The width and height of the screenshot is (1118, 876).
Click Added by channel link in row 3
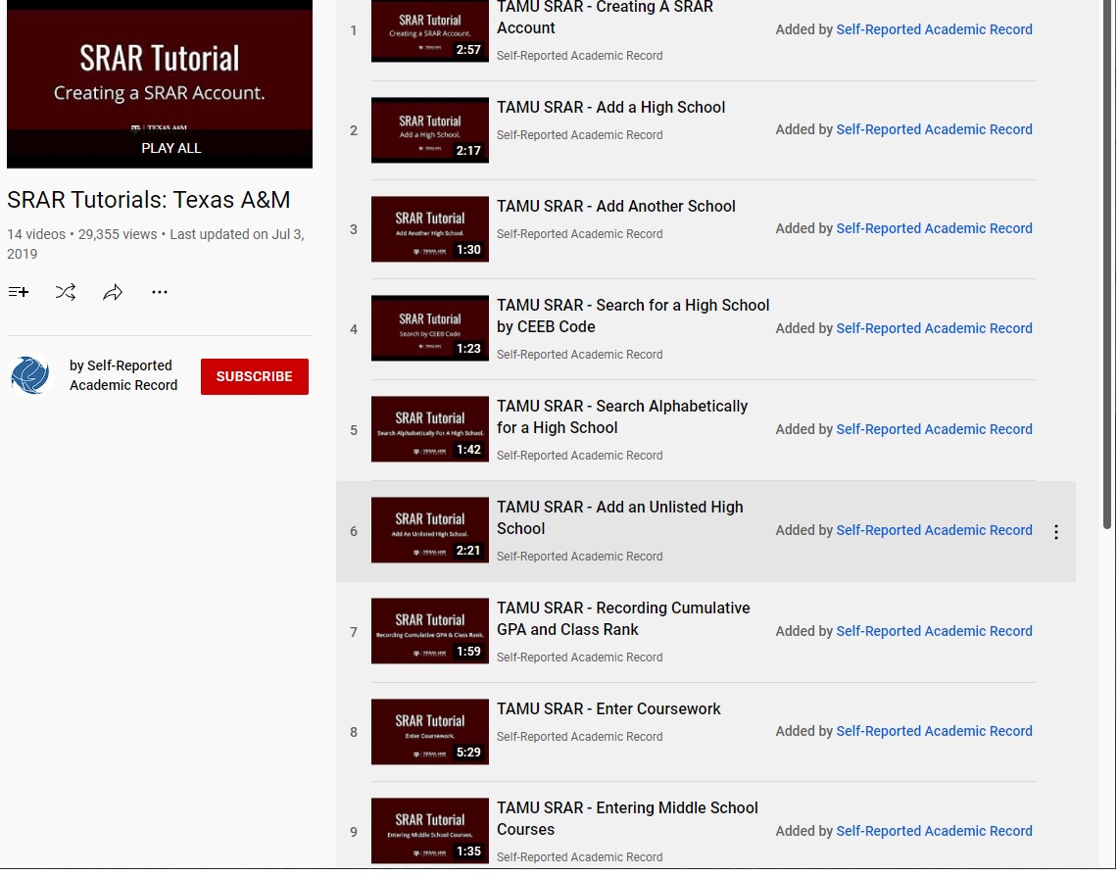934,229
